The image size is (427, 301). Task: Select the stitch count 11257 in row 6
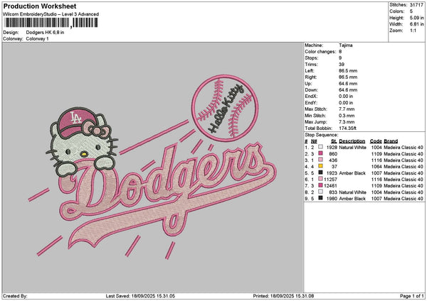click(331, 180)
